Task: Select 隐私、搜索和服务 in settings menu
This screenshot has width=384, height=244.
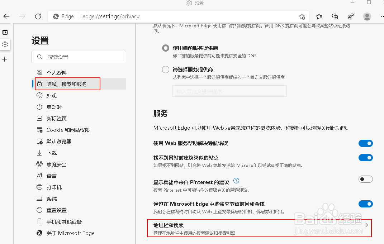Action: point(79,84)
